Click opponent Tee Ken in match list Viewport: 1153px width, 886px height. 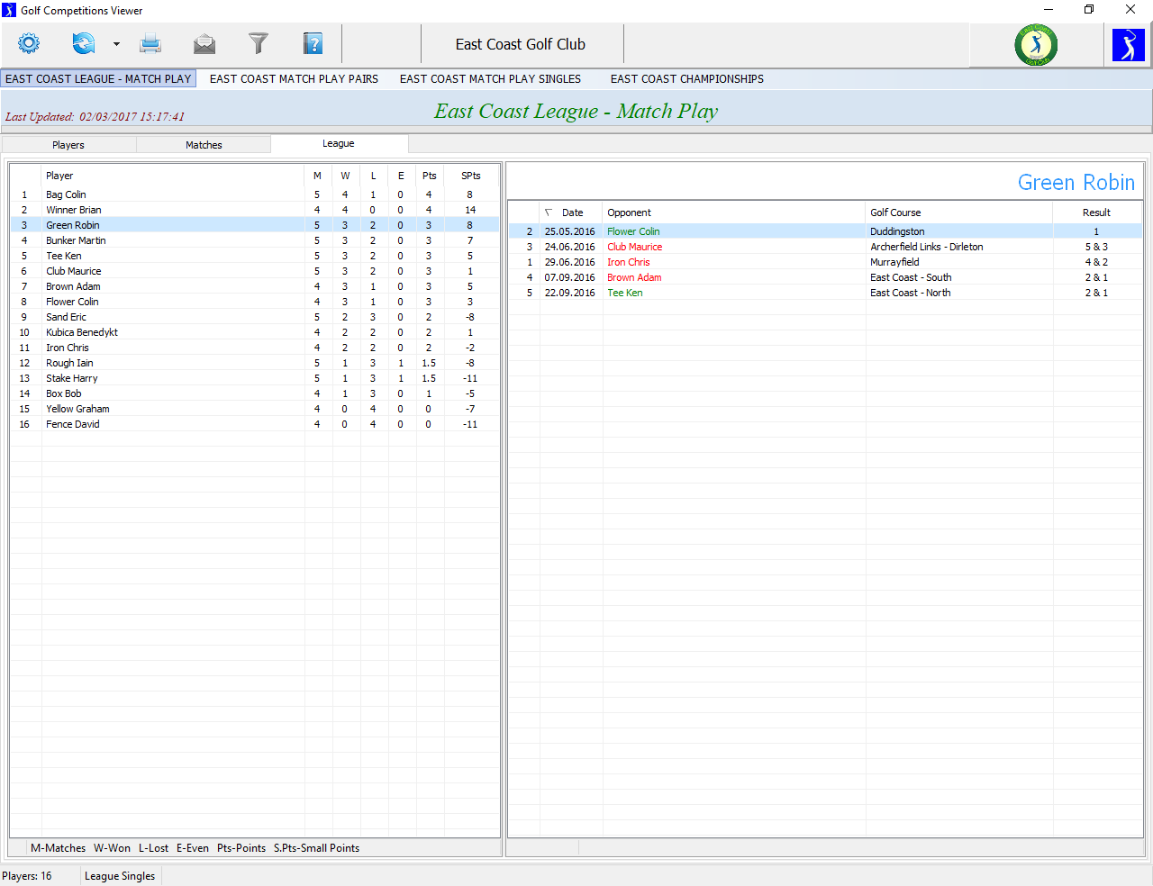(624, 293)
